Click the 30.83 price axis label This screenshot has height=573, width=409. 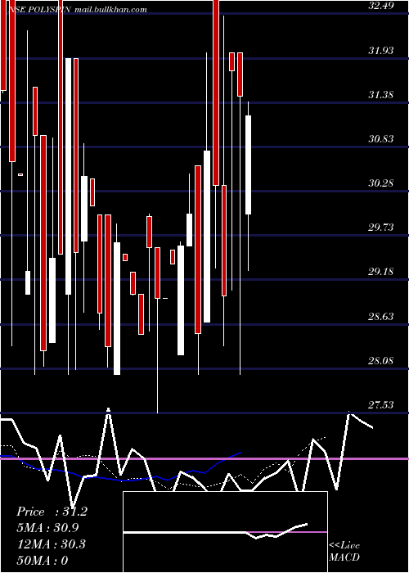[381, 139]
